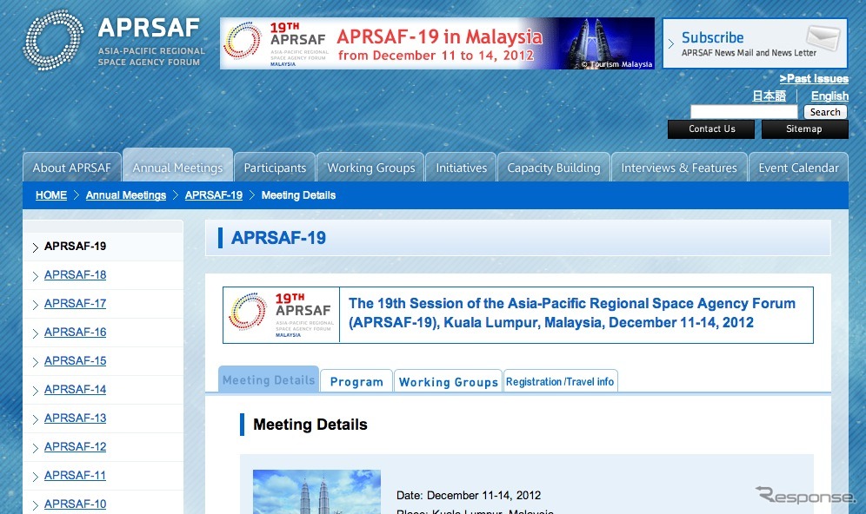The width and height of the screenshot is (866, 514).
Task: Click the arrow icon beside Subscribe
Action: [x=671, y=43]
